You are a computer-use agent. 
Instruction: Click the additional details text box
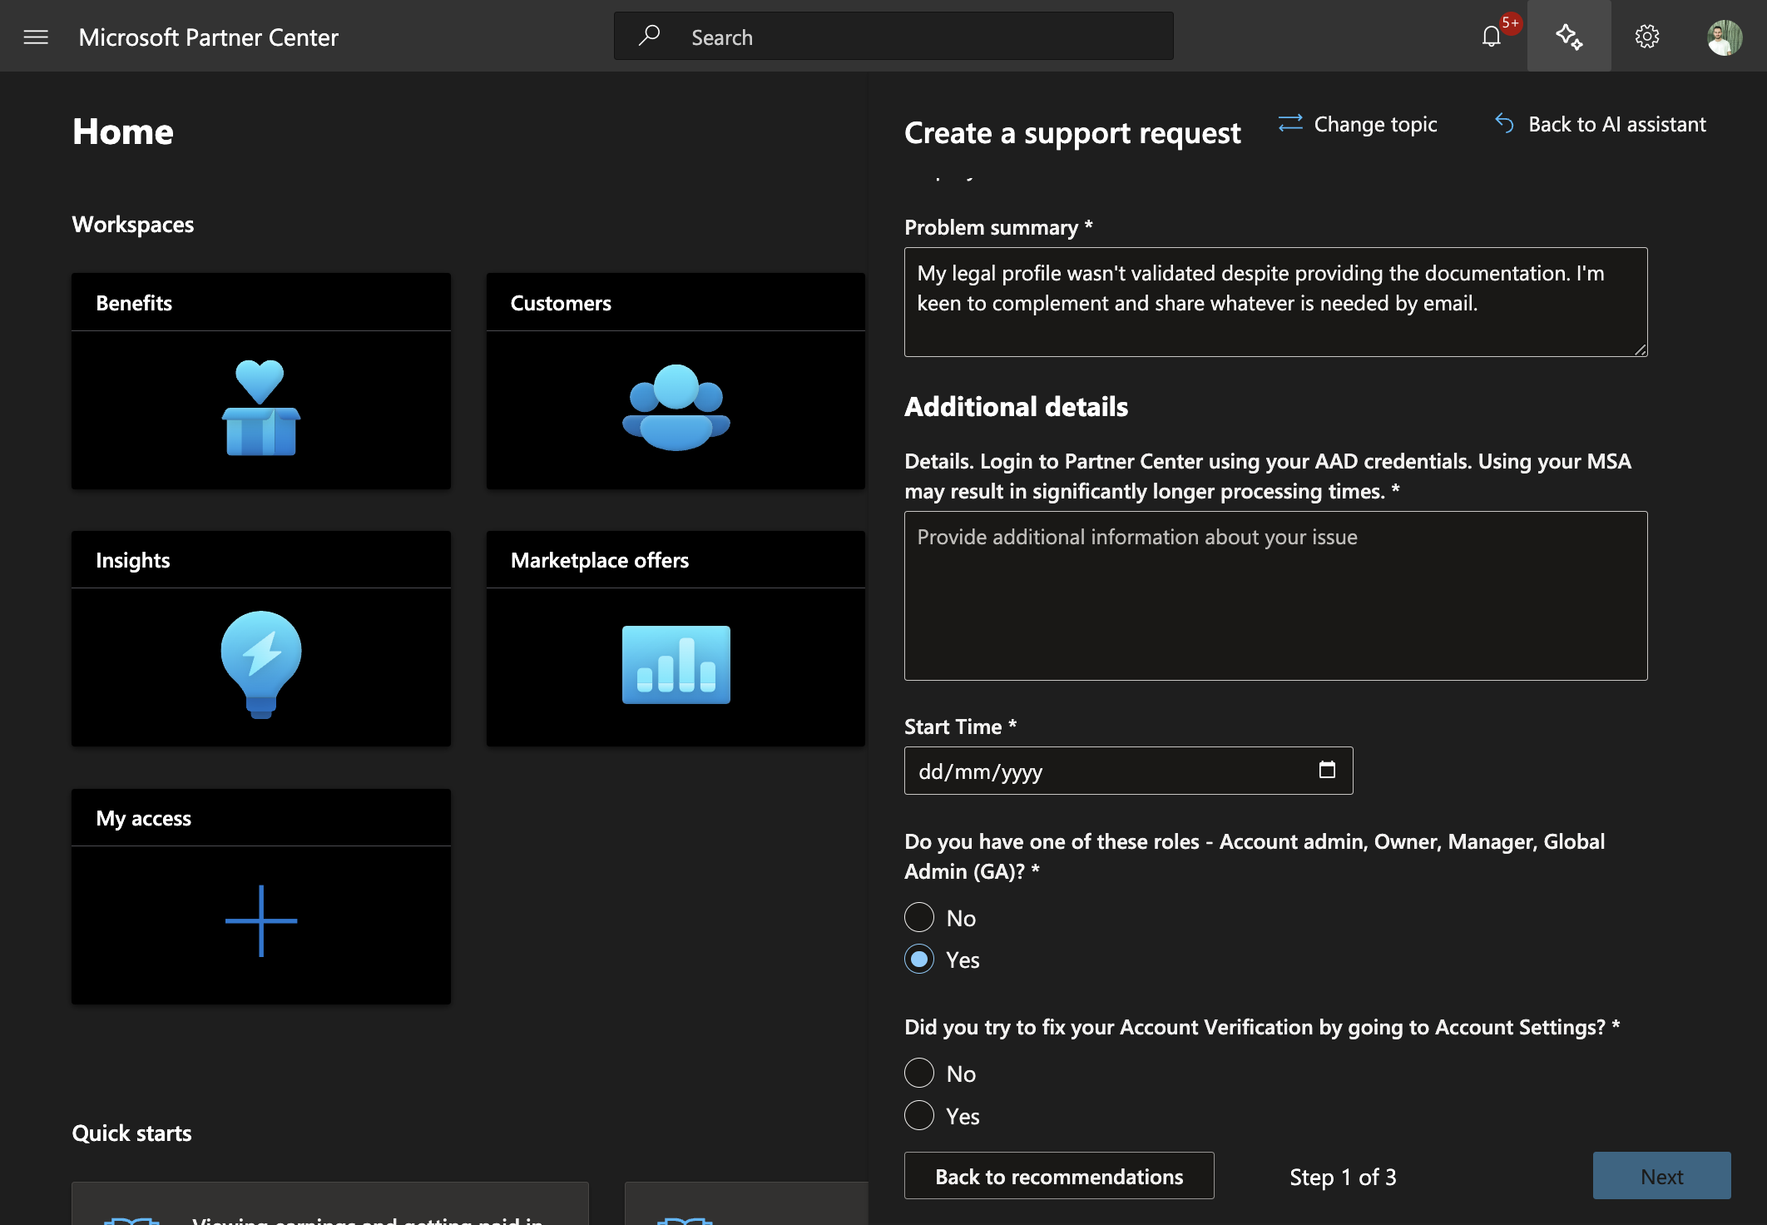click(x=1275, y=596)
